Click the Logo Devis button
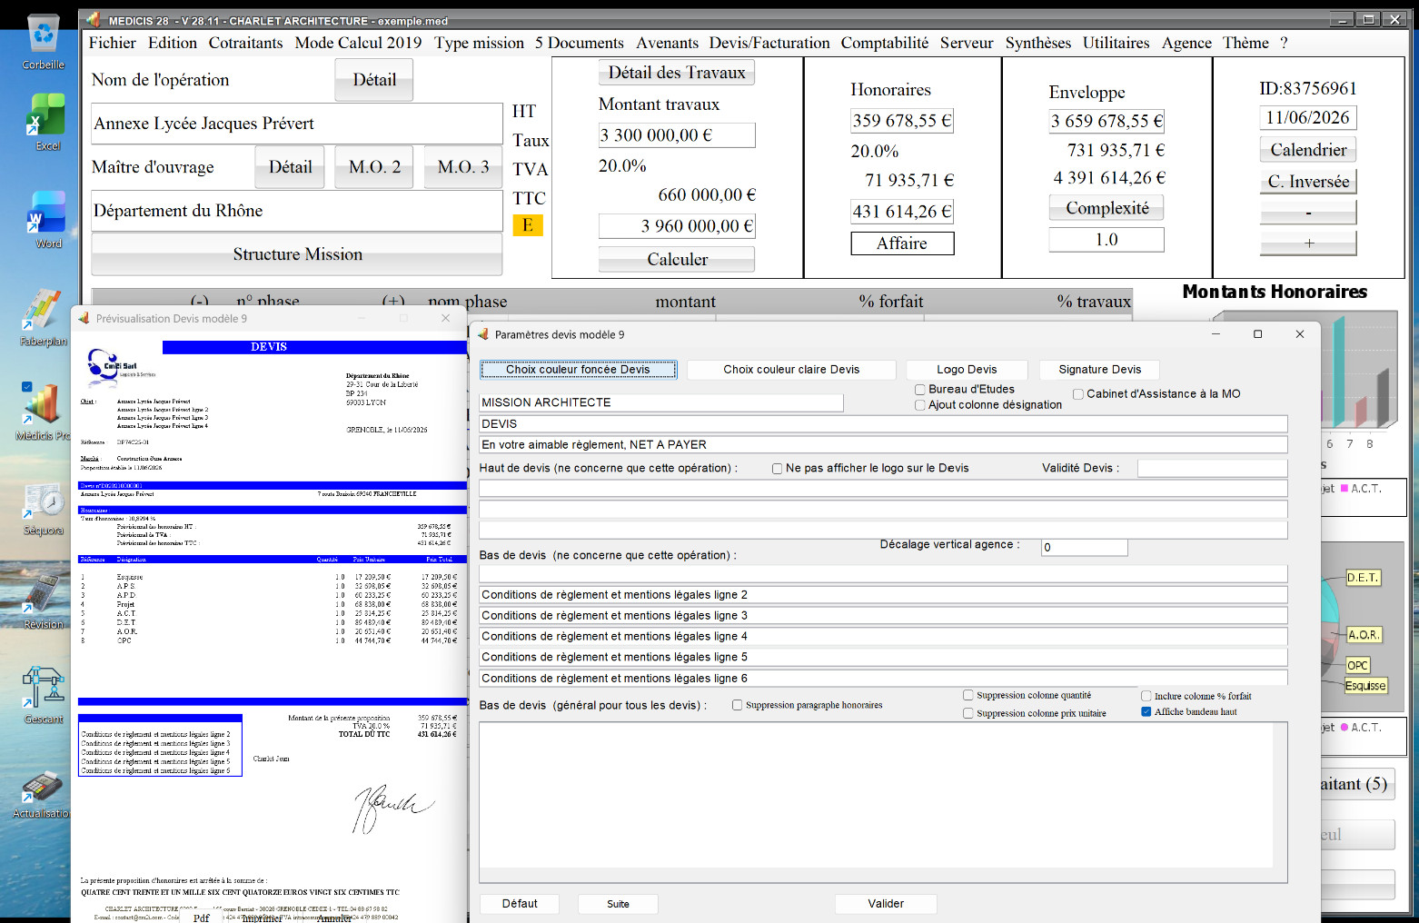The image size is (1419, 923). [967, 370]
